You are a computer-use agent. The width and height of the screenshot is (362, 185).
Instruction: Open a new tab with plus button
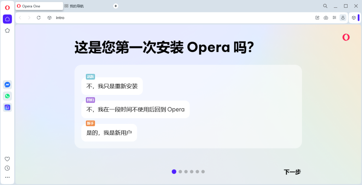point(116,6)
